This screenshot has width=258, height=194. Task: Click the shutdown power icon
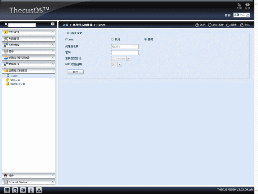point(228,25)
